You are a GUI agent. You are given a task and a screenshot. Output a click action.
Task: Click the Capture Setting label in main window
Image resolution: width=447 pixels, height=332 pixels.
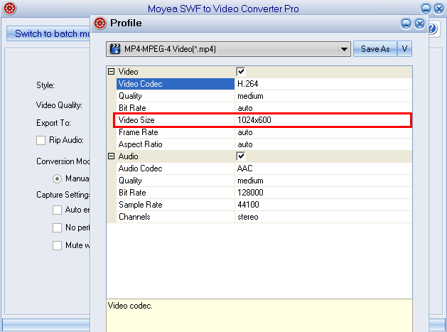[63, 195]
